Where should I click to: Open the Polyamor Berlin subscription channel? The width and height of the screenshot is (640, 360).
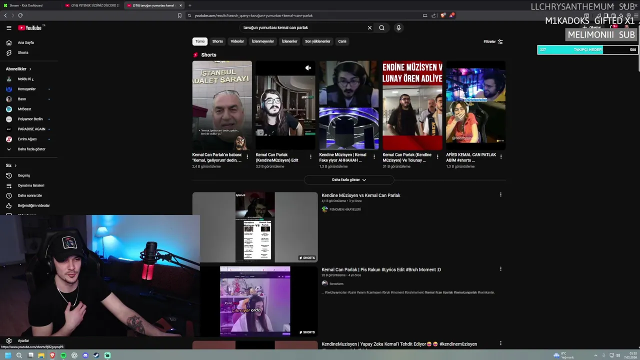pos(29,119)
